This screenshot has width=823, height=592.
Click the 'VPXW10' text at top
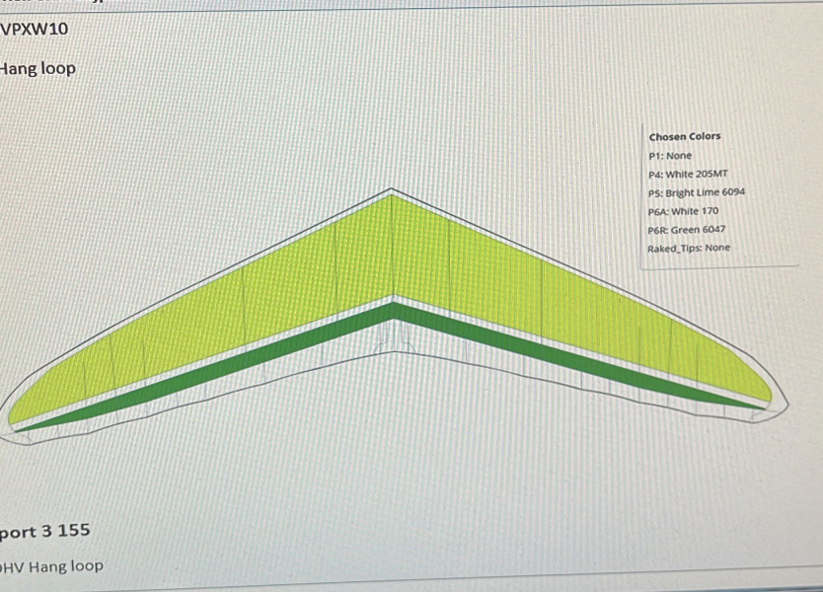click(x=35, y=29)
